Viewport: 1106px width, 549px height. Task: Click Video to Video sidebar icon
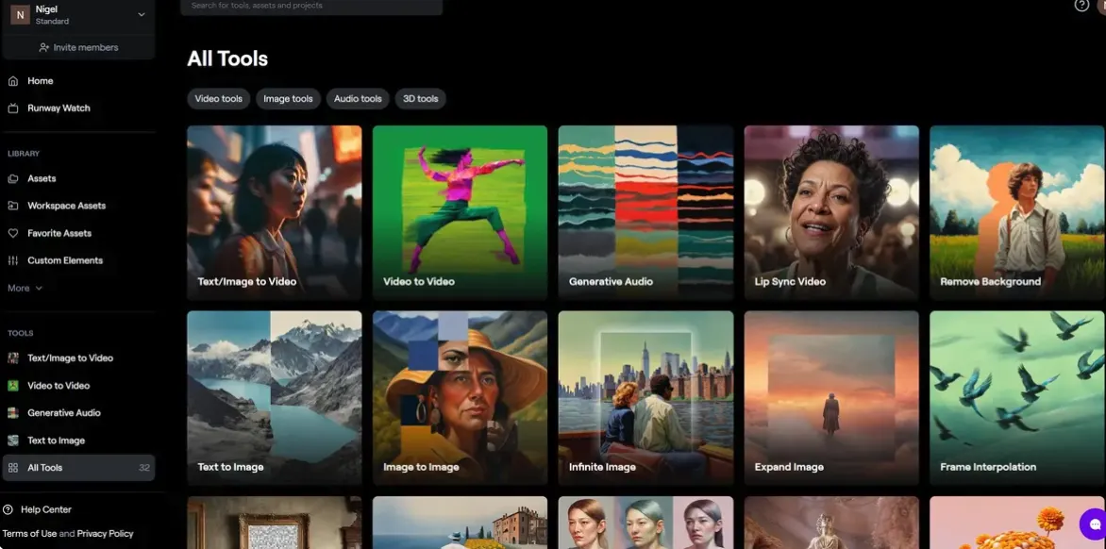pos(12,386)
